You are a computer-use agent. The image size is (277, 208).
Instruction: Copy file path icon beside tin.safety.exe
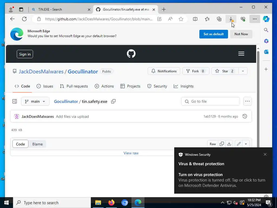tap(113, 101)
